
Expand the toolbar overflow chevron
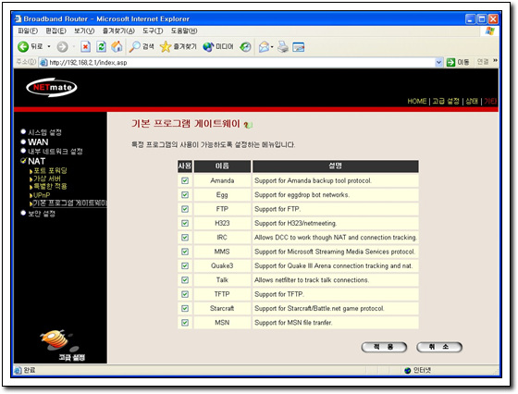tap(495, 60)
